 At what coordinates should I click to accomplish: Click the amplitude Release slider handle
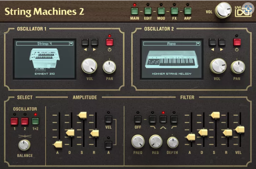95,133
